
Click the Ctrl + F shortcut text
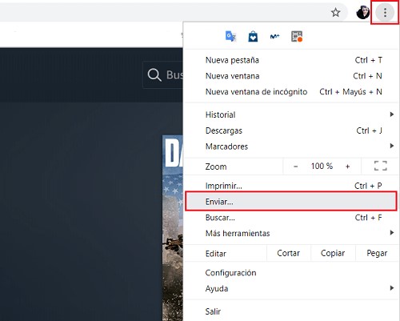tap(369, 218)
